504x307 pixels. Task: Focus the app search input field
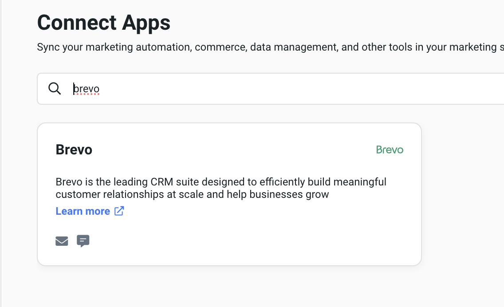tap(266, 89)
